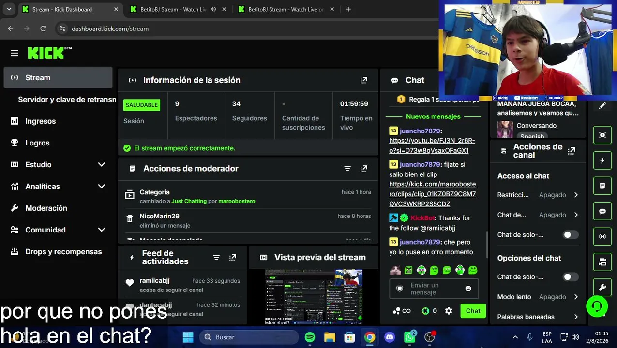Open File Explorer from the taskbar
617x348 pixels.
coord(330,337)
